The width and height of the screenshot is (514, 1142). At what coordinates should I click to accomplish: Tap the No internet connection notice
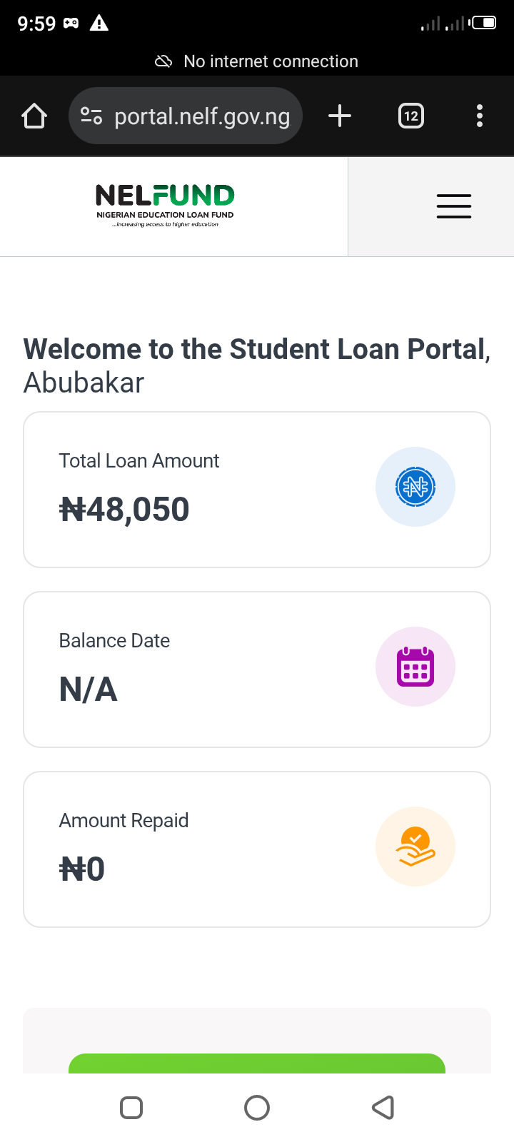click(x=257, y=61)
